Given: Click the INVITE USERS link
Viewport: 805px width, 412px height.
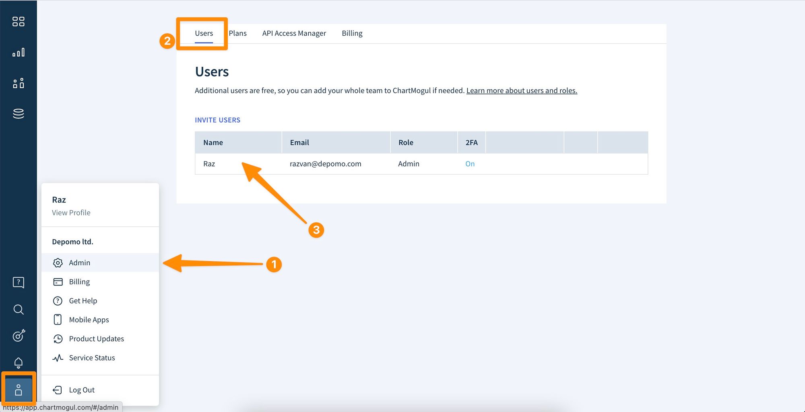Looking at the screenshot, I should (217, 120).
